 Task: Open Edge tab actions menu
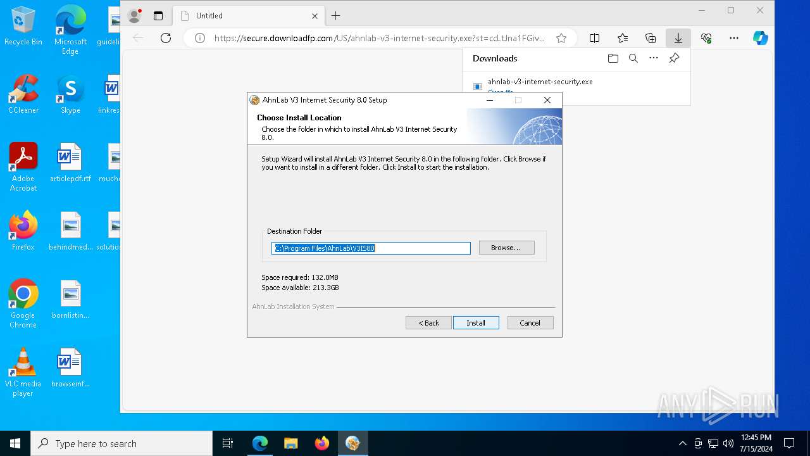[158, 16]
